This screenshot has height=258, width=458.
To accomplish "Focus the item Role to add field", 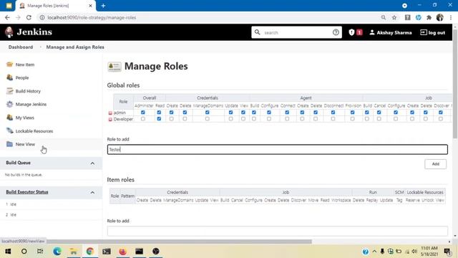I will point(277,231).
